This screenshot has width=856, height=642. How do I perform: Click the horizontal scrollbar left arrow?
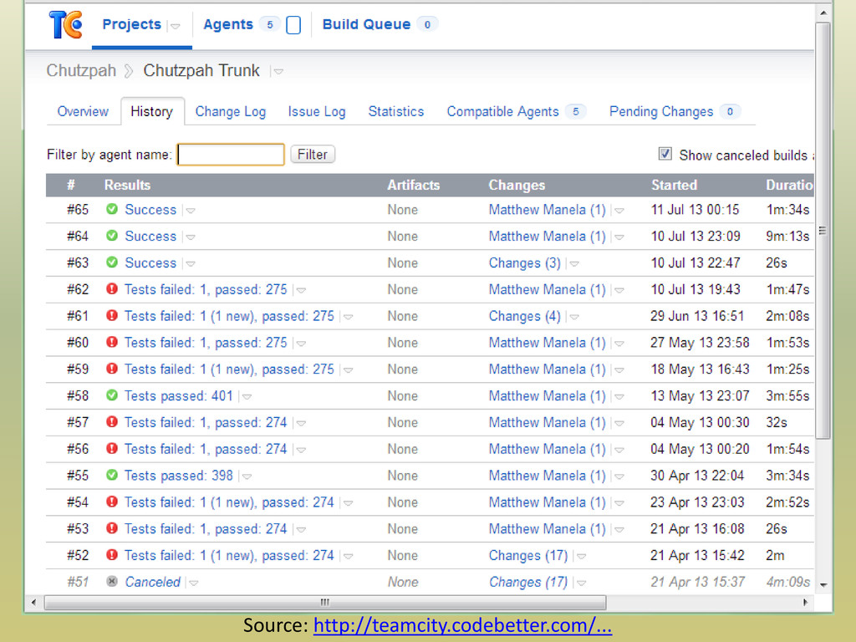(33, 602)
